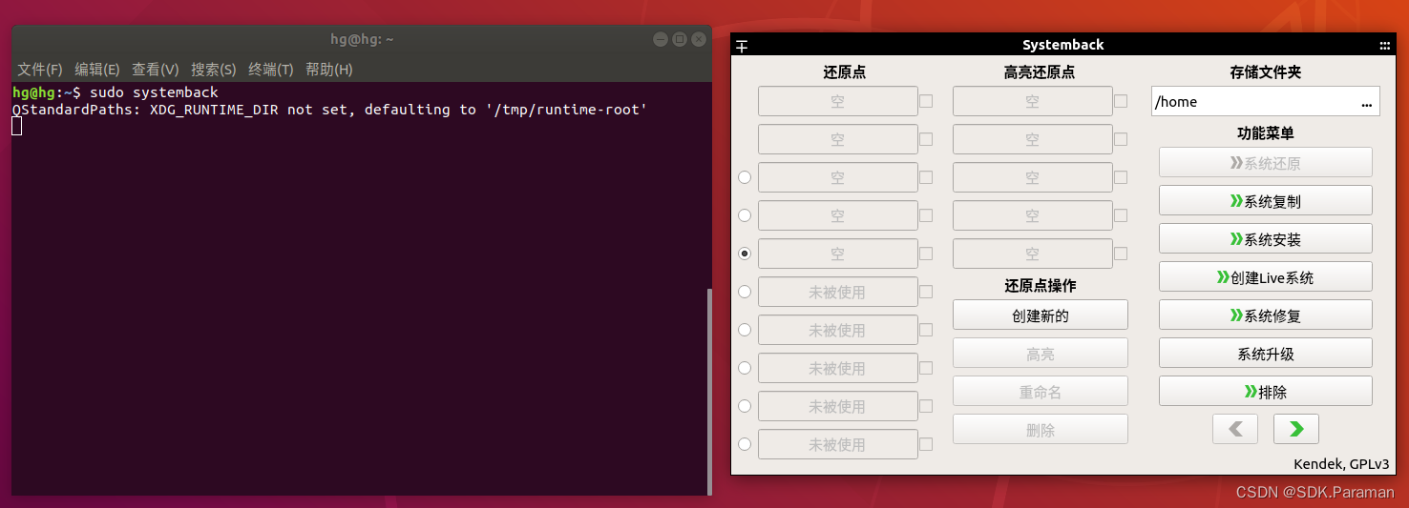Tick checkbox of the bottom 高亮还原点 row
The image size is (1409, 508).
1121,254
